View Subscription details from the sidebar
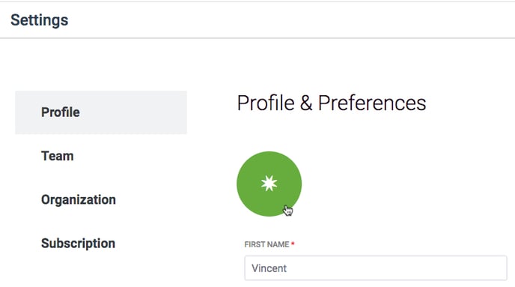The image size is (515, 287). point(78,244)
